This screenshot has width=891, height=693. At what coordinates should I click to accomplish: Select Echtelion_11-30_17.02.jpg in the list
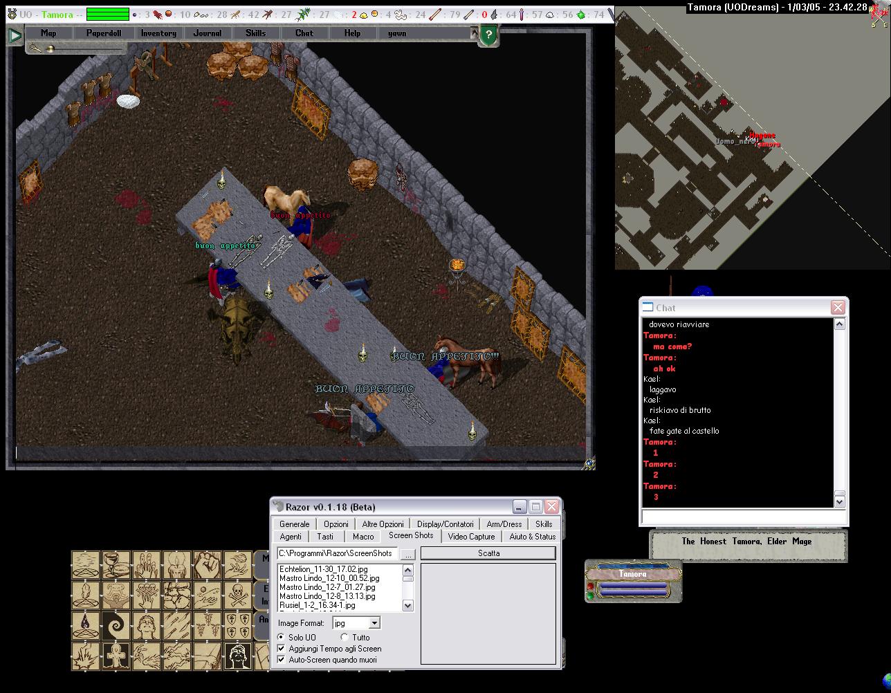(x=324, y=569)
